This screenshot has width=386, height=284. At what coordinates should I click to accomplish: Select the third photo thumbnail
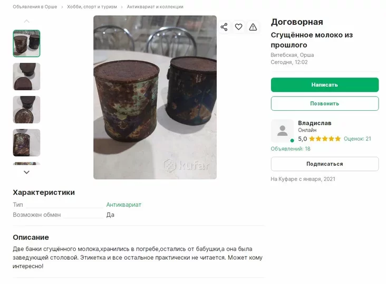pyautogui.click(x=26, y=110)
